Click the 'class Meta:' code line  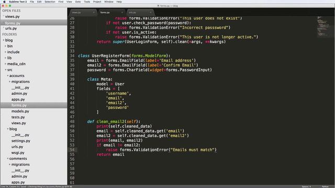click(x=99, y=79)
